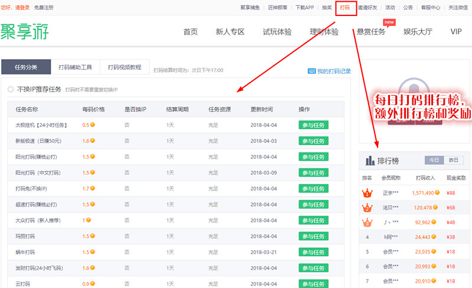Open 悬赏任务 in main navigation

click(371, 32)
